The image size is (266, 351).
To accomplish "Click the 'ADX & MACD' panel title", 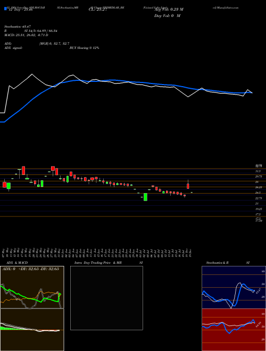I will [17, 263].
